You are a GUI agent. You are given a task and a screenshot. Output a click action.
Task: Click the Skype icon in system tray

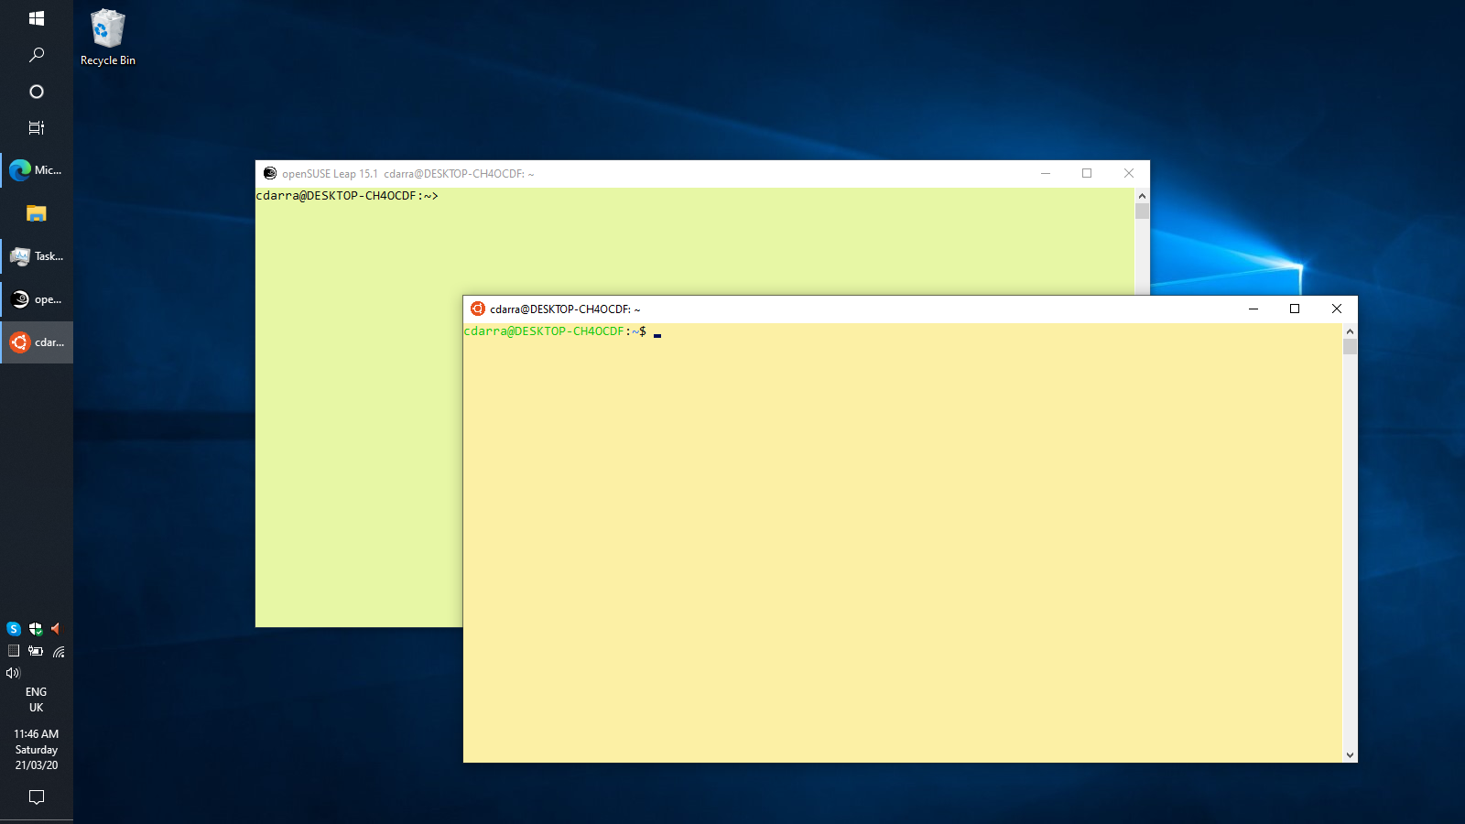[x=14, y=629]
